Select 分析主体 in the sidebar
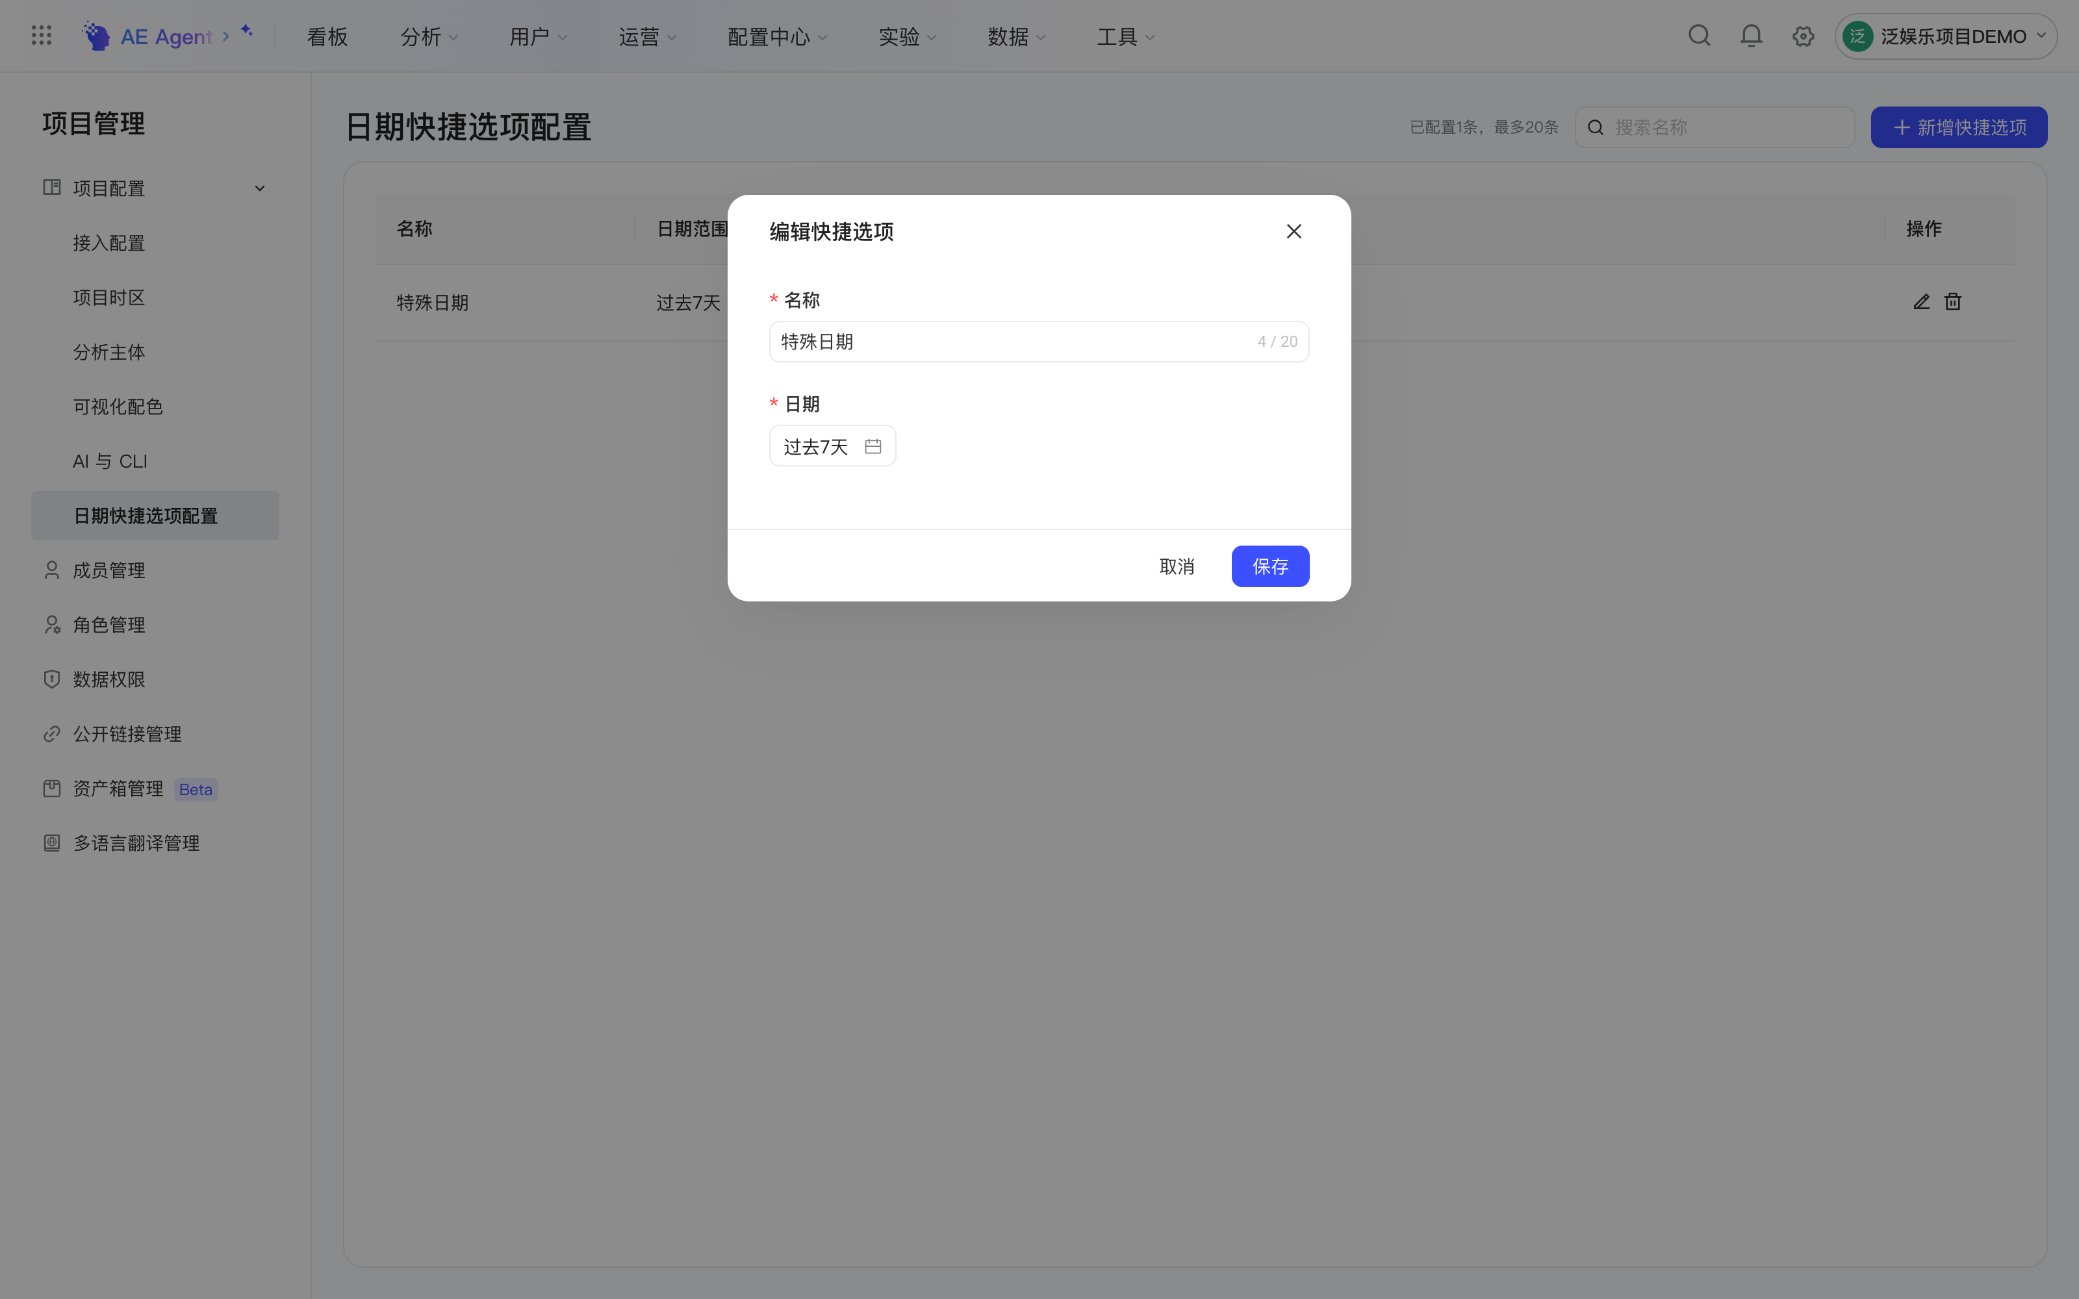Viewport: 2079px width, 1299px height. point(155,352)
